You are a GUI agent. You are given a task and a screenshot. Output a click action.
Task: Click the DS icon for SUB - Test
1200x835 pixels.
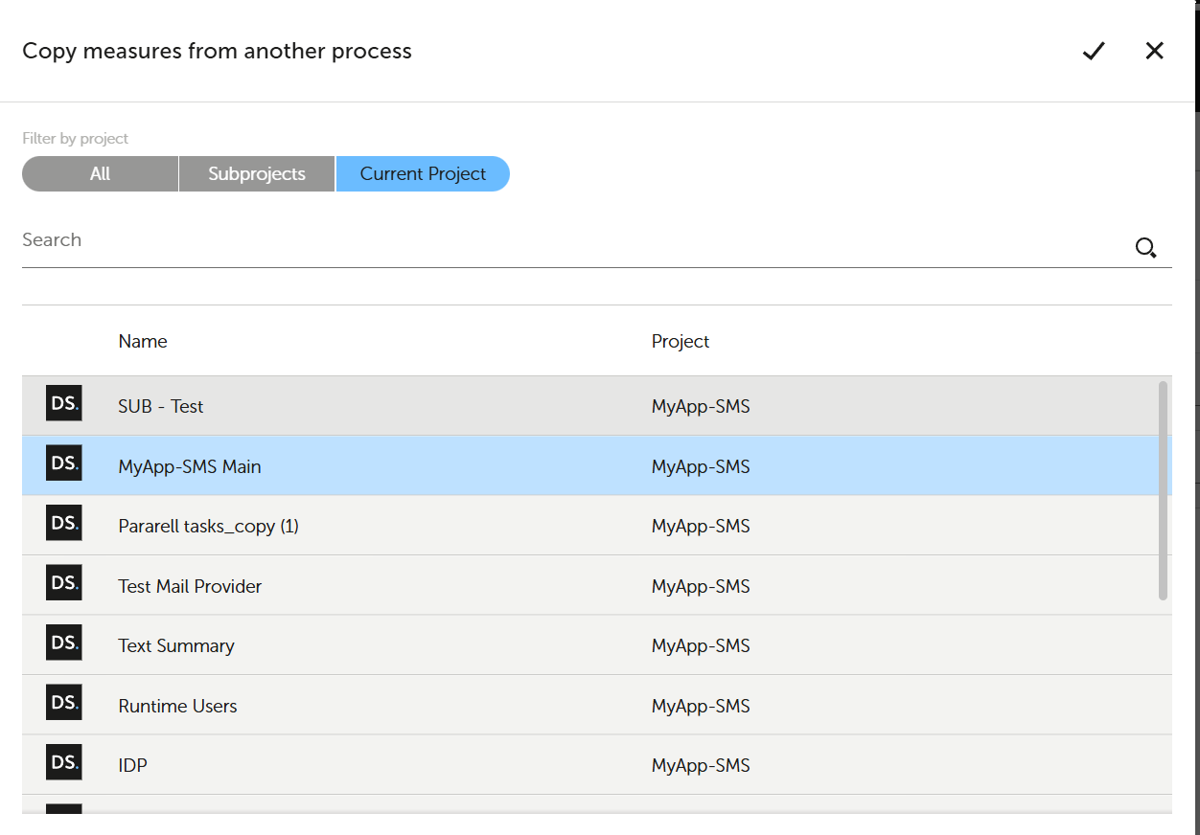[x=64, y=405]
